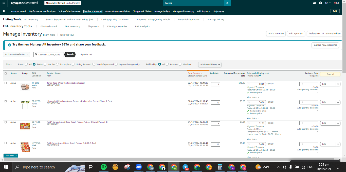
Task: Click the inventory Search button
Action: (x=70, y=54)
